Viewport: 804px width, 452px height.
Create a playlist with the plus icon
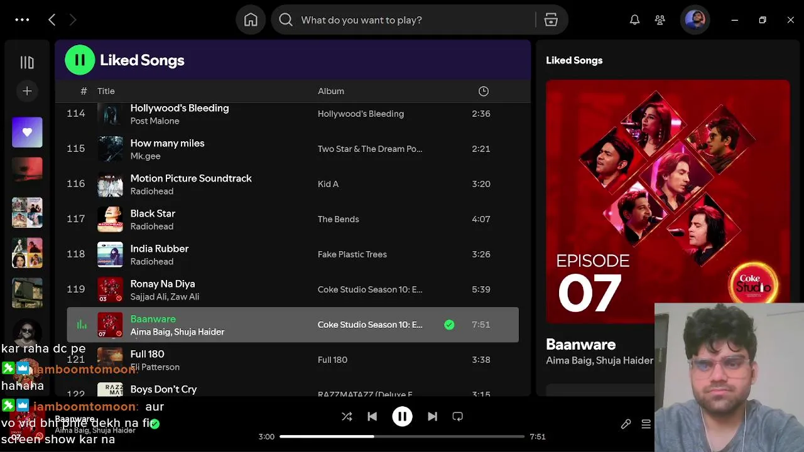click(x=27, y=91)
